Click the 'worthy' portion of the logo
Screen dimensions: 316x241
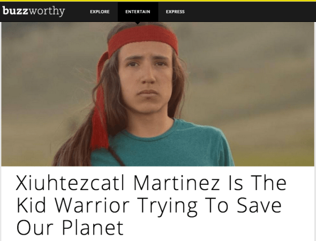(x=47, y=11)
